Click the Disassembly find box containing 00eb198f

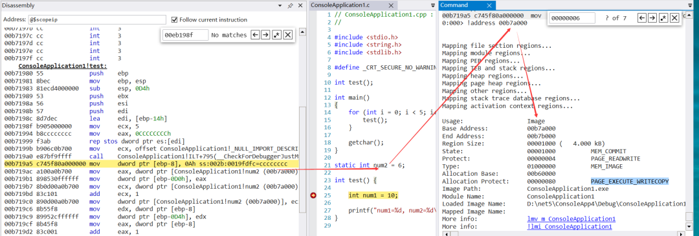(x=186, y=35)
